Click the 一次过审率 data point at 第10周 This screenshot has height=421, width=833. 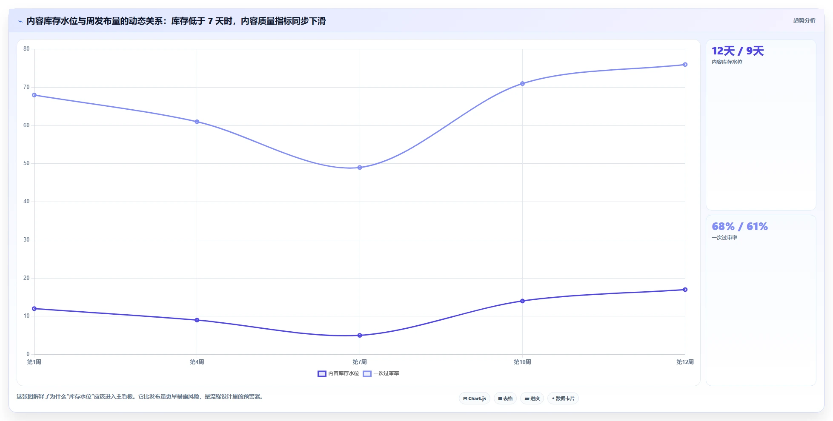(522, 84)
